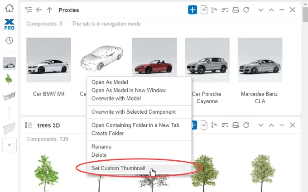Click the add-file icon in Proxies panel
Screen dimensions: 308x192
point(204,10)
